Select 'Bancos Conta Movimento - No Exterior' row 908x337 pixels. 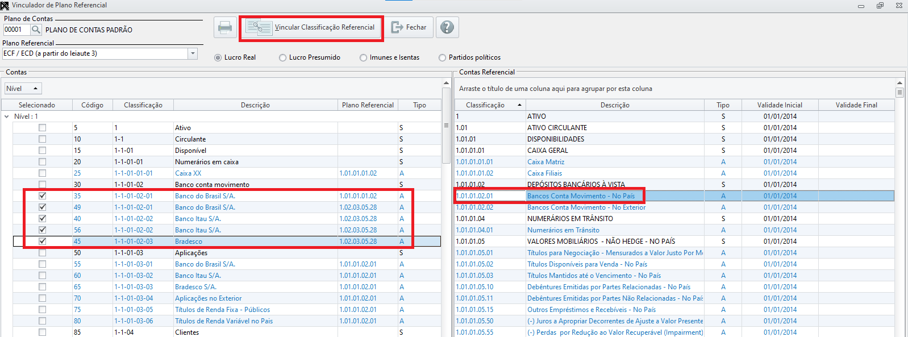tap(674, 207)
